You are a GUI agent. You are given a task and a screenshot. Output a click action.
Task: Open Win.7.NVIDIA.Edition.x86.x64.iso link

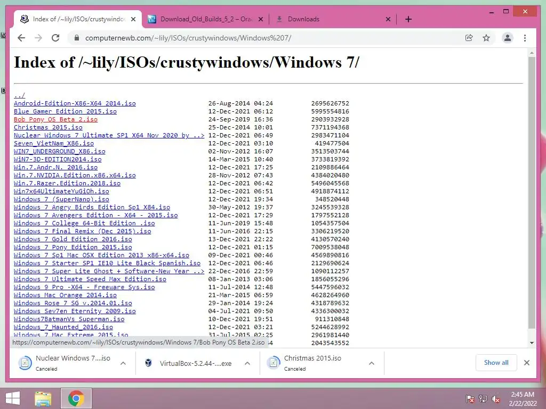click(x=75, y=175)
